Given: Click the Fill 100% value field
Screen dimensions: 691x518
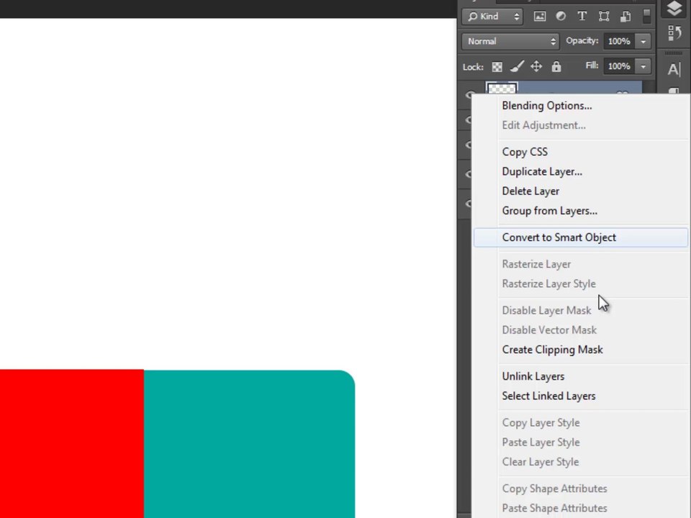Looking at the screenshot, I should click(619, 66).
